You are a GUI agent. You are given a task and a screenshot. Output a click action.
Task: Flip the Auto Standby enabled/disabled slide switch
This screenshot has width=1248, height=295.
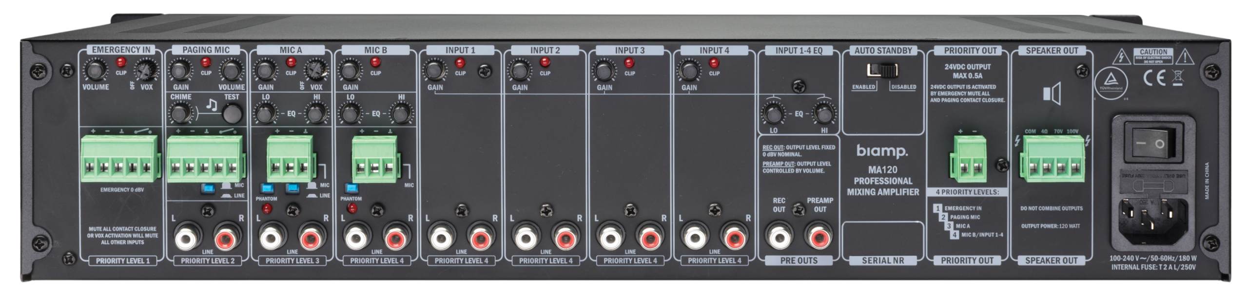[882, 71]
